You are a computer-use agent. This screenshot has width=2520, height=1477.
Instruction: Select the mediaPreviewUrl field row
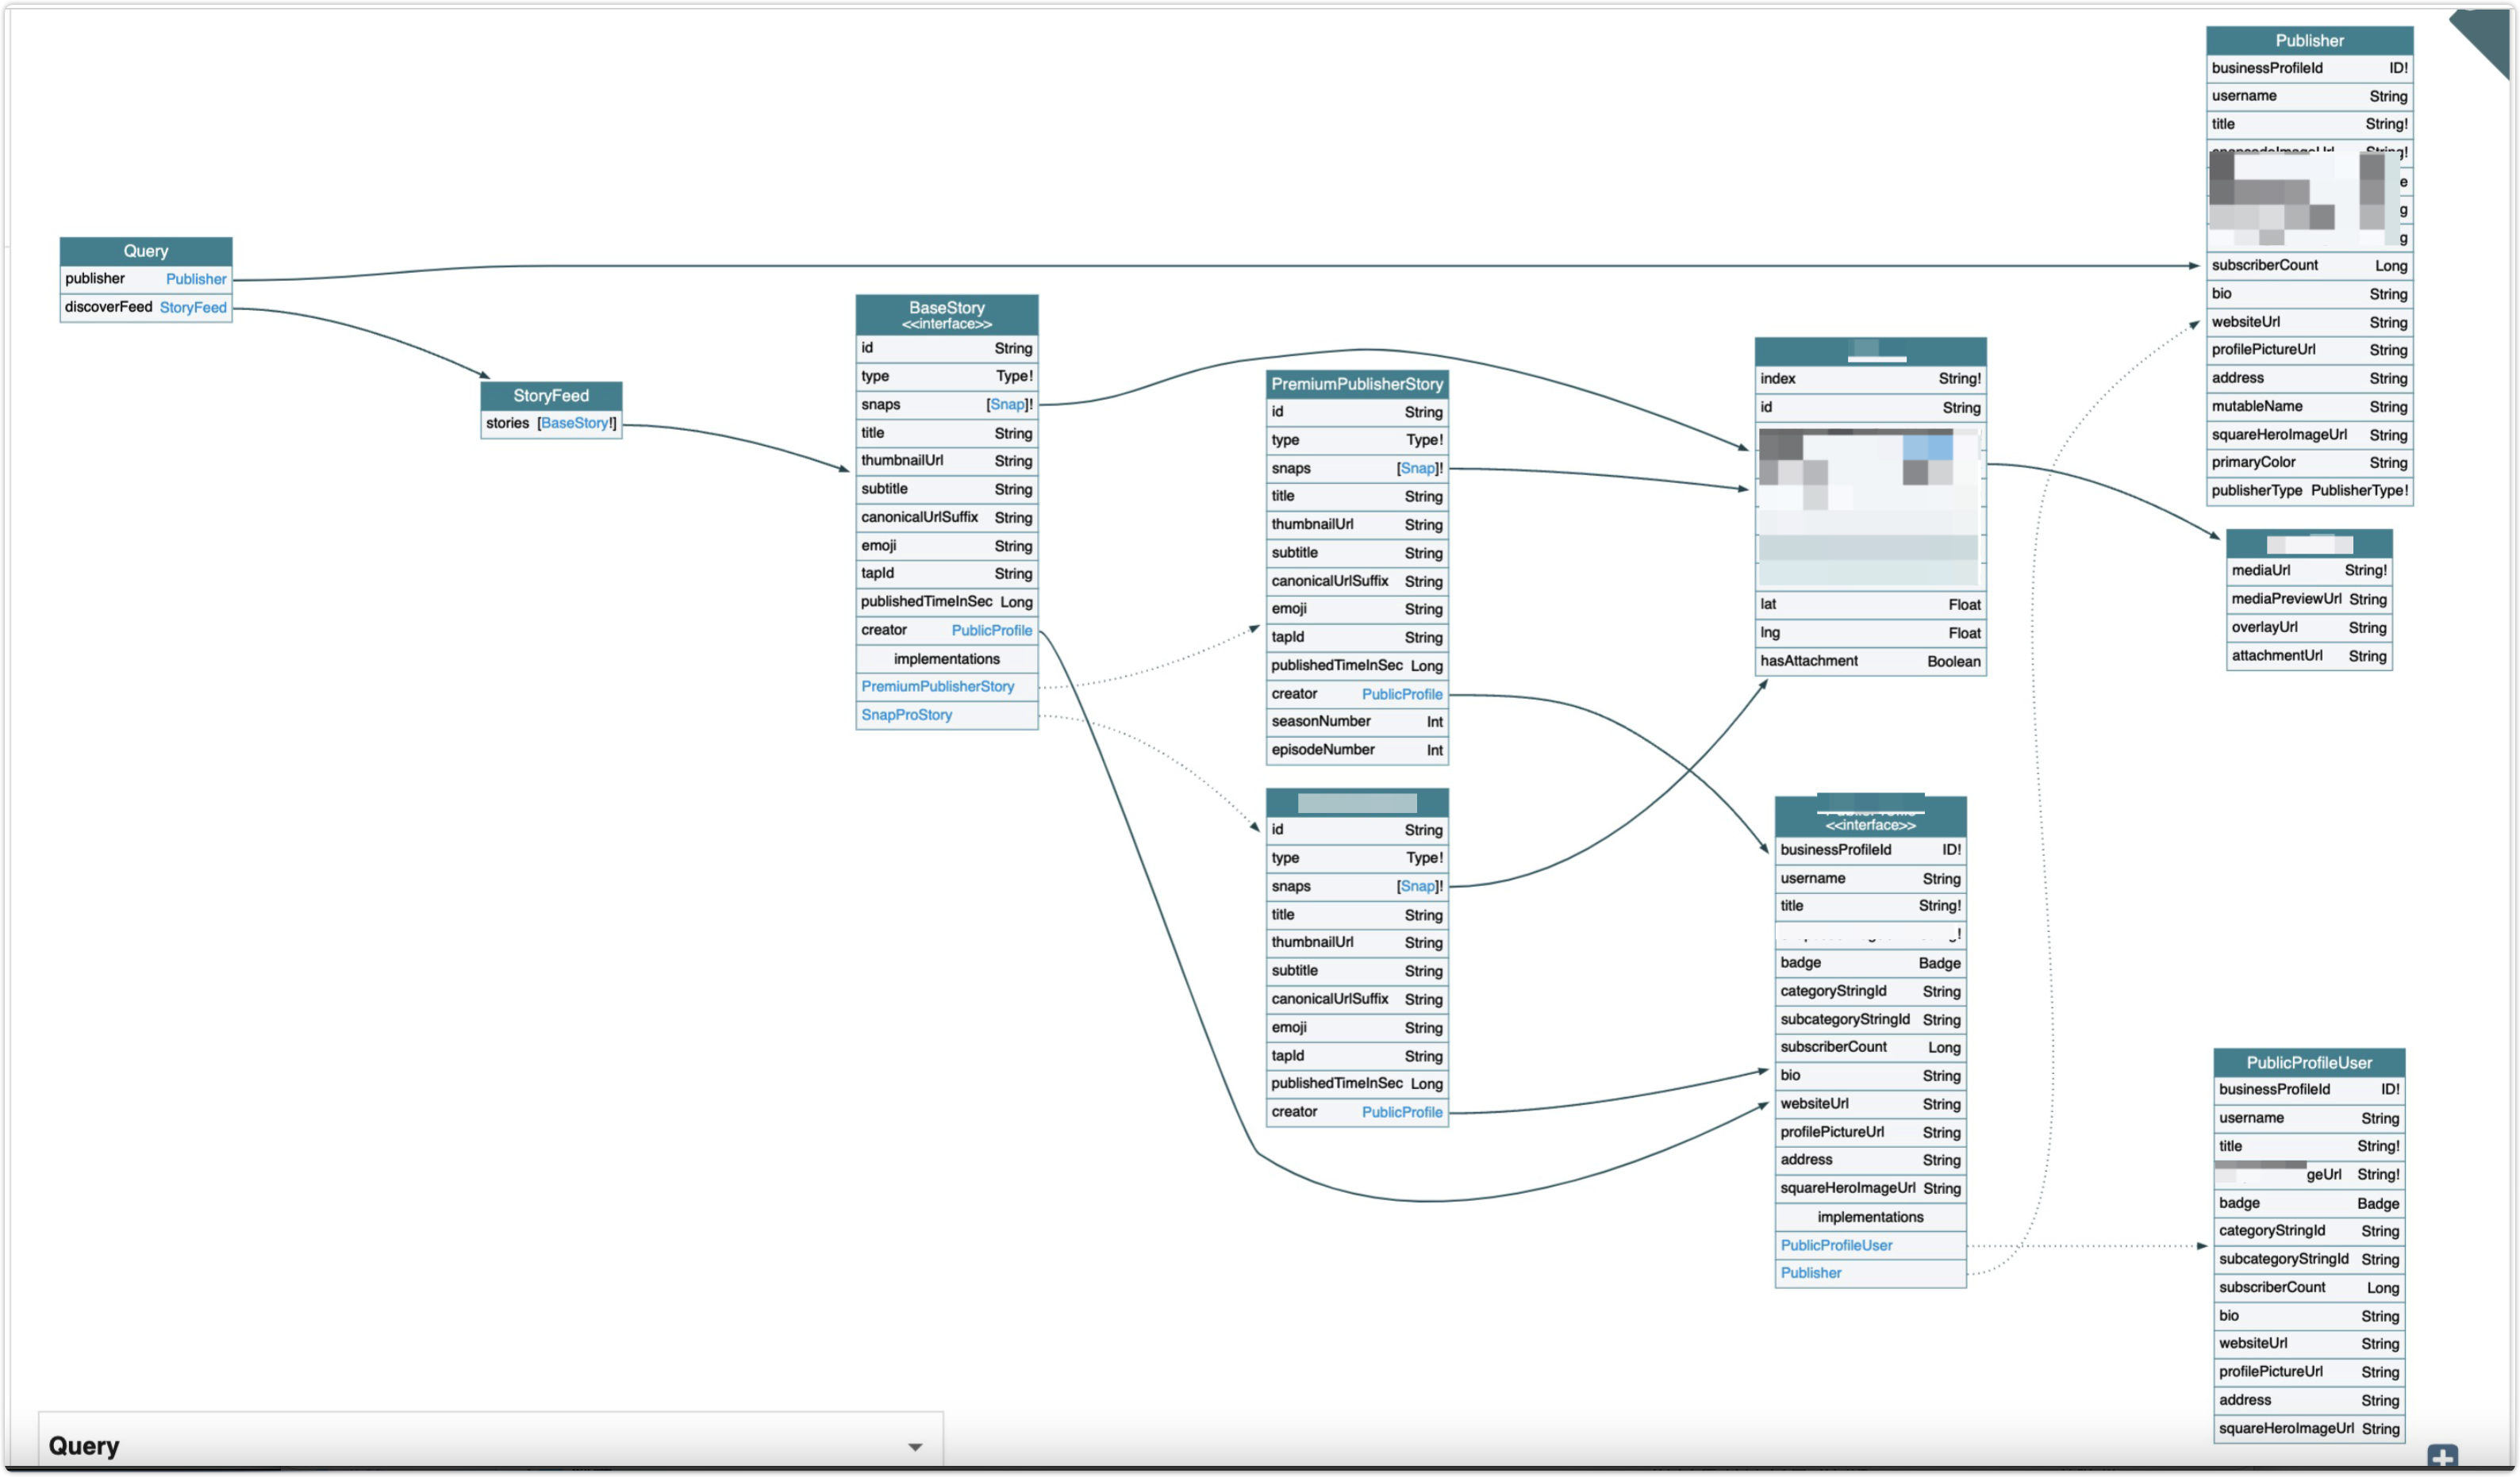[2309, 599]
